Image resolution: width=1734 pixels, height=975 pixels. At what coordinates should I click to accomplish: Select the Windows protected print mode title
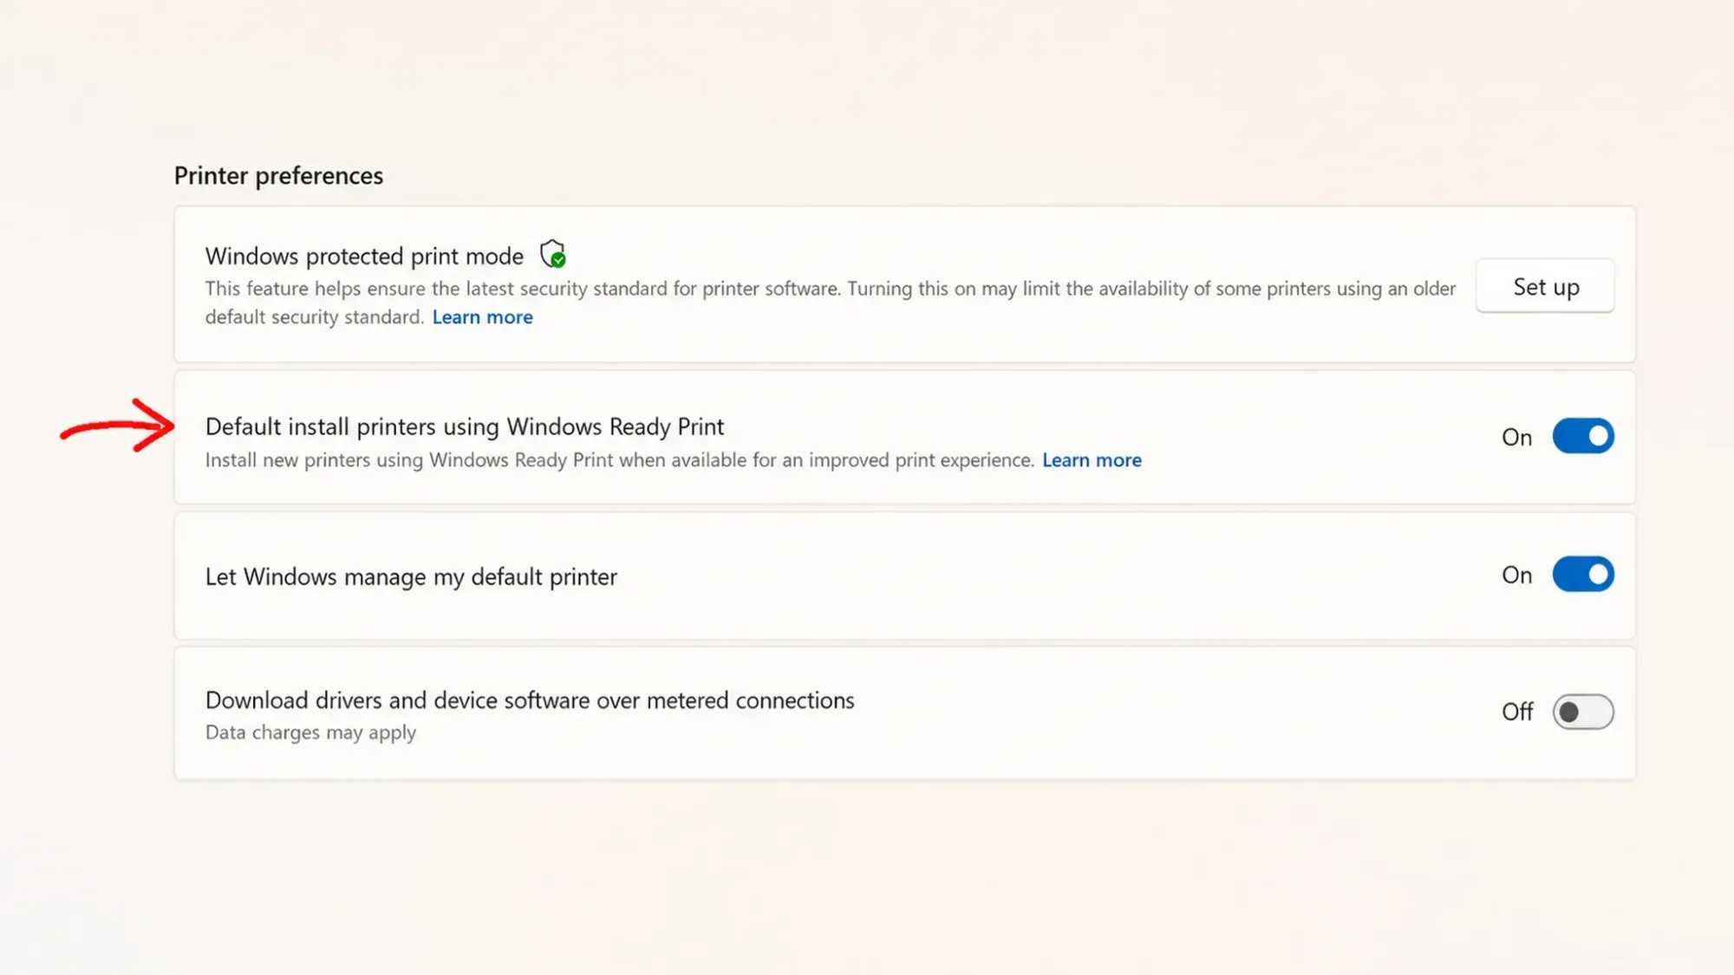tap(364, 257)
